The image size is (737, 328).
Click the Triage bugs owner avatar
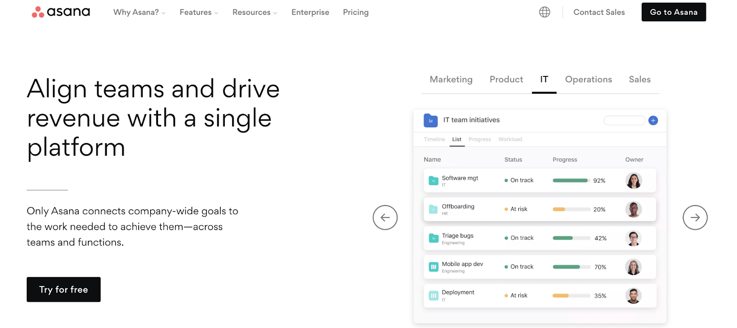pyautogui.click(x=634, y=238)
